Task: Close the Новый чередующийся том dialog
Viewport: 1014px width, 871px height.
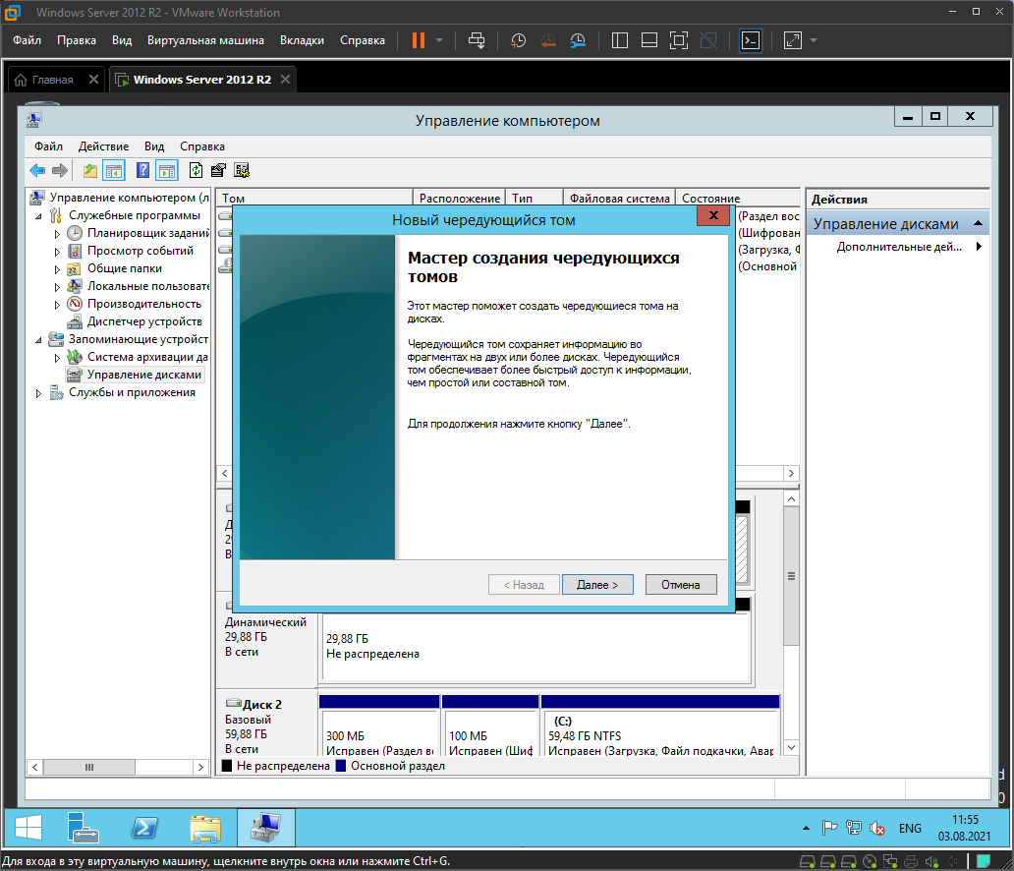Action: [x=713, y=215]
